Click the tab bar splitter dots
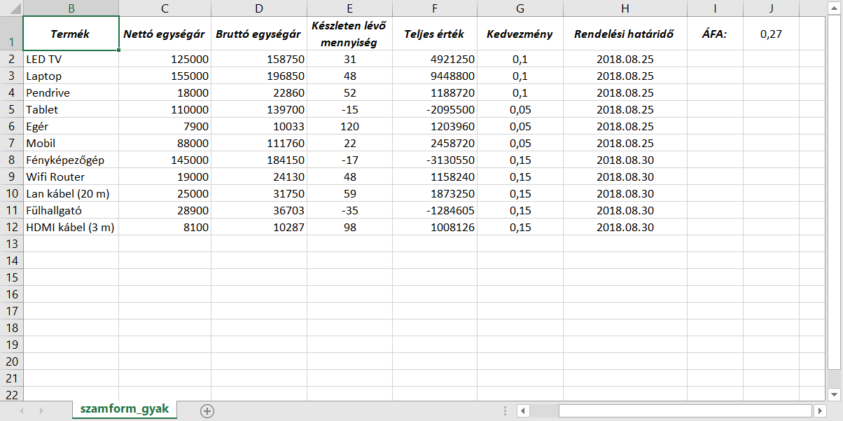 pyautogui.click(x=505, y=410)
